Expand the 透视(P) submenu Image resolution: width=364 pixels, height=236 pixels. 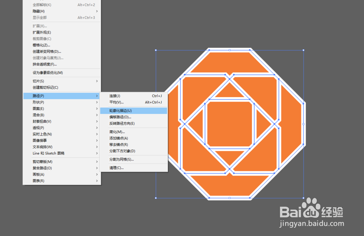[62, 128]
